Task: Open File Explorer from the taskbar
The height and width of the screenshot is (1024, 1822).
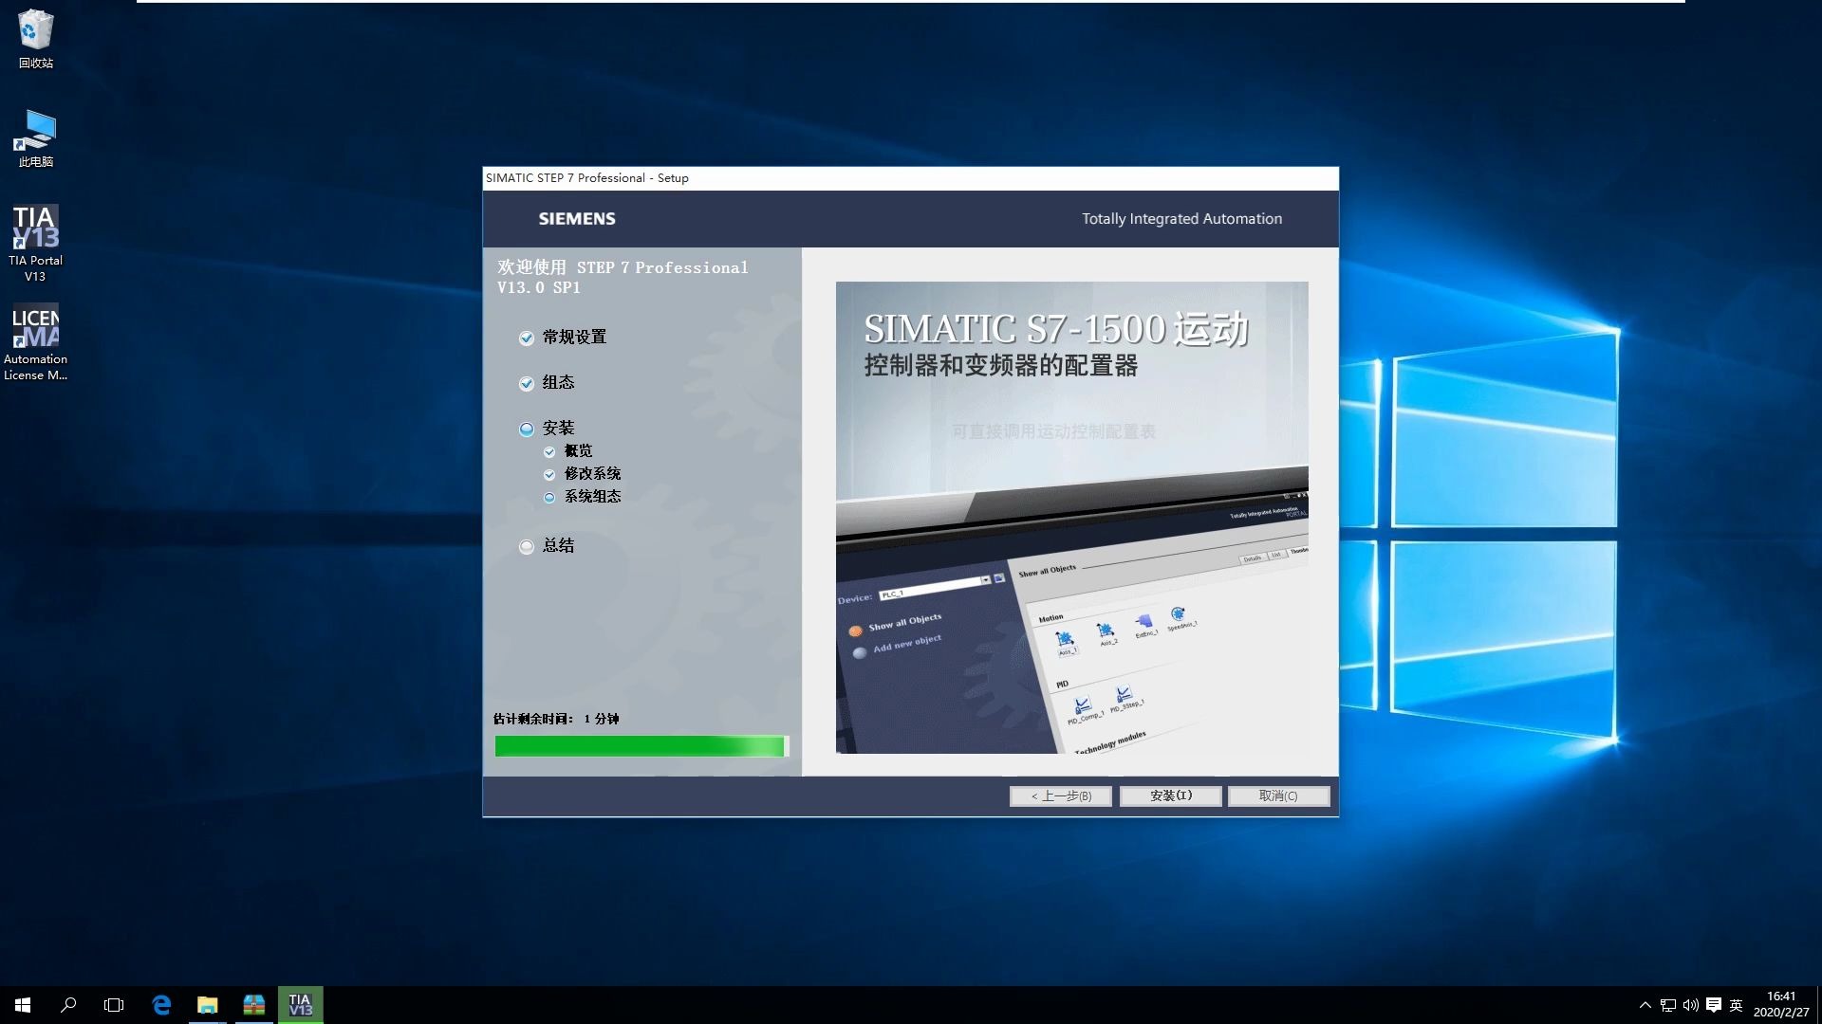Action: pos(208,1005)
